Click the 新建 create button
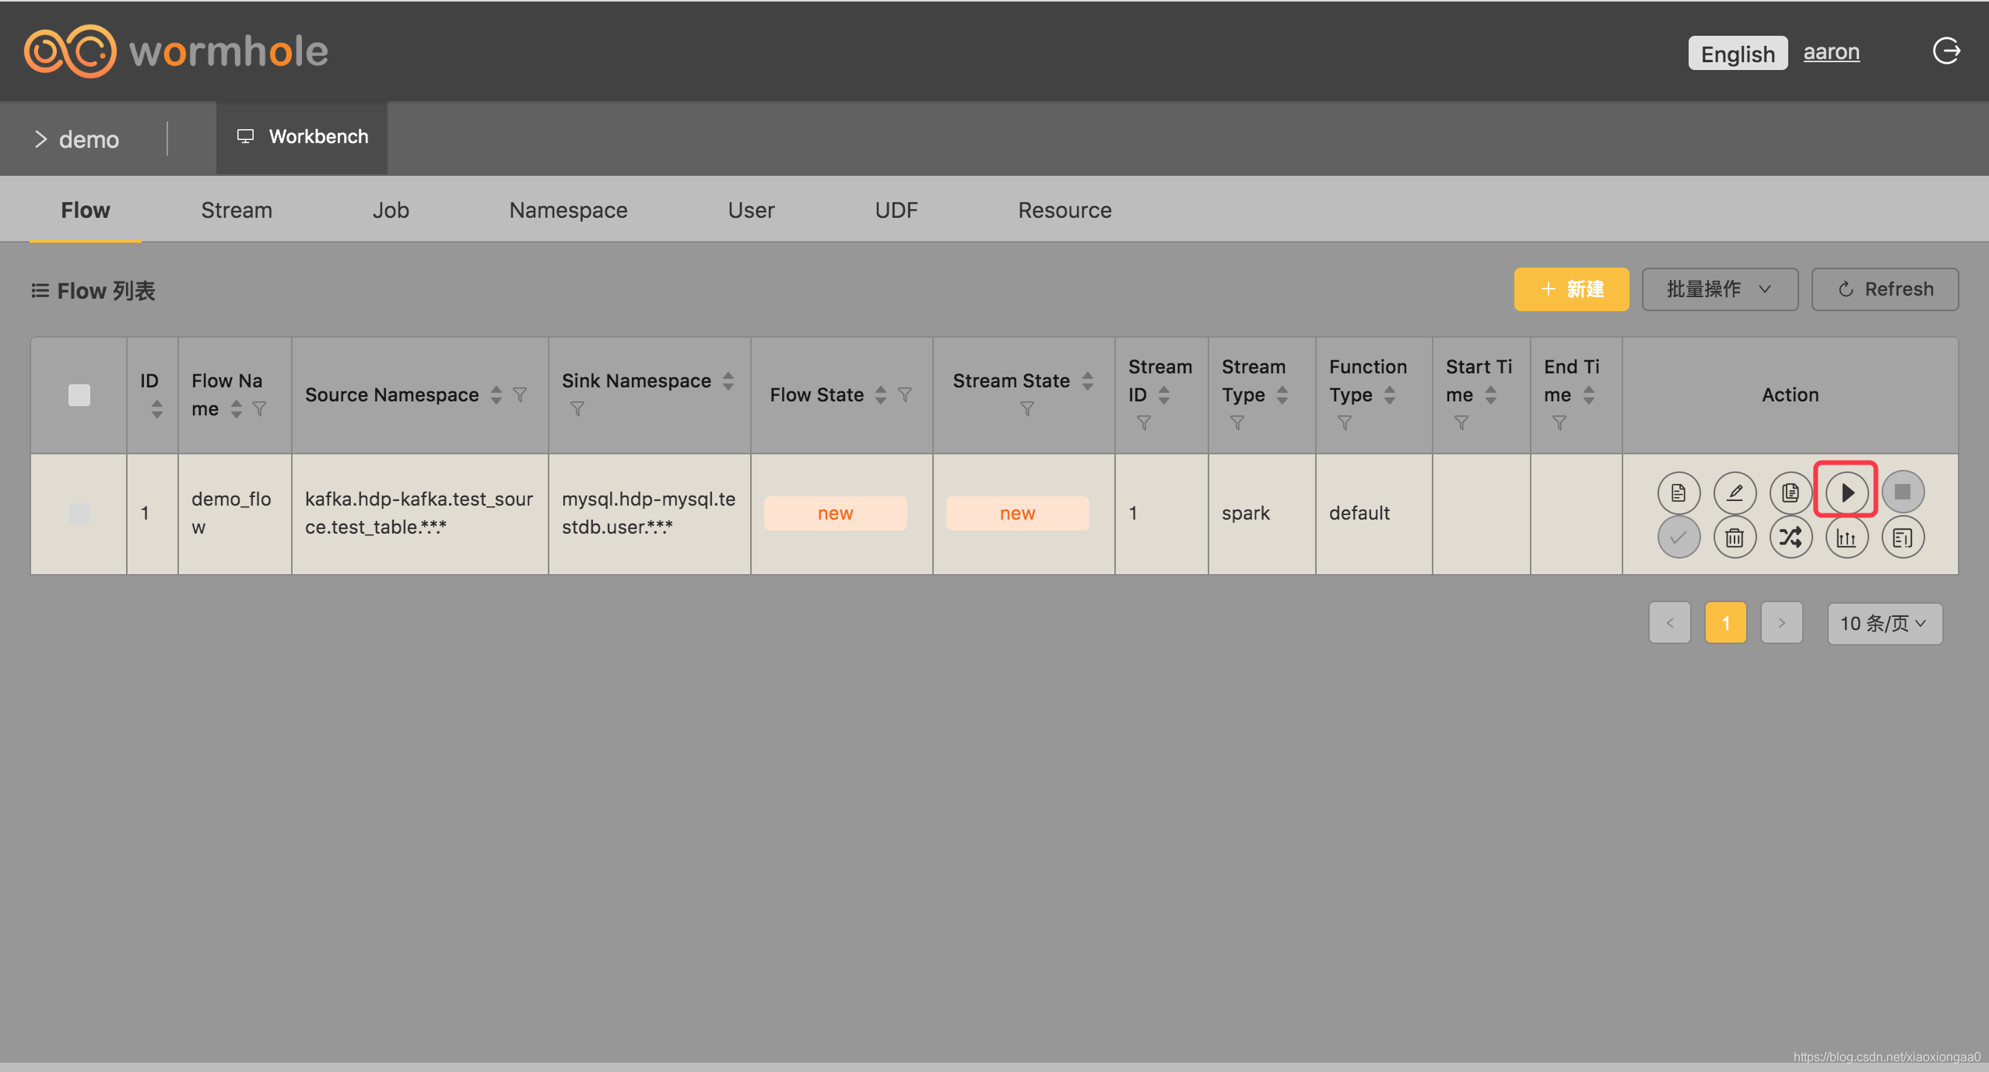 (1570, 289)
